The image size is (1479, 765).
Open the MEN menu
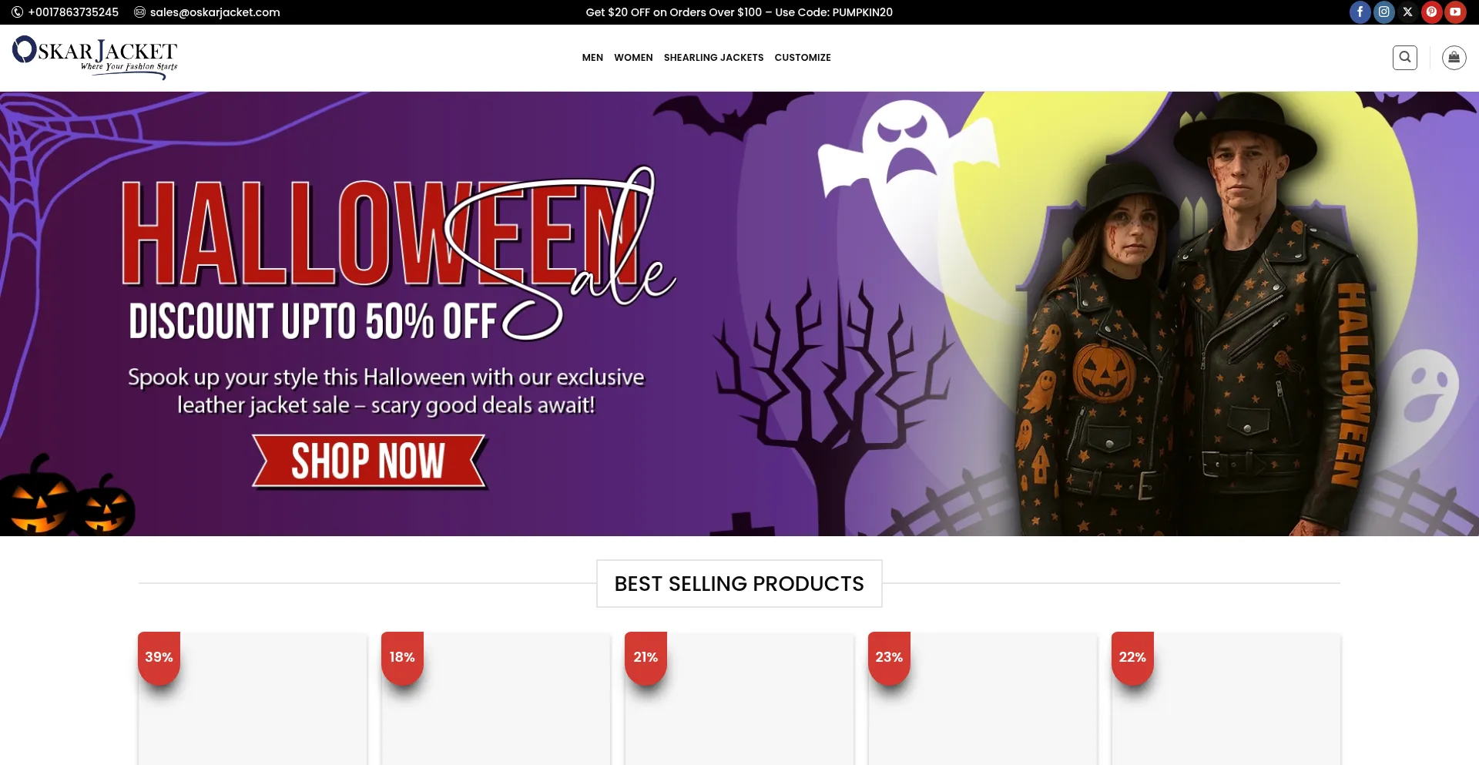coord(592,58)
